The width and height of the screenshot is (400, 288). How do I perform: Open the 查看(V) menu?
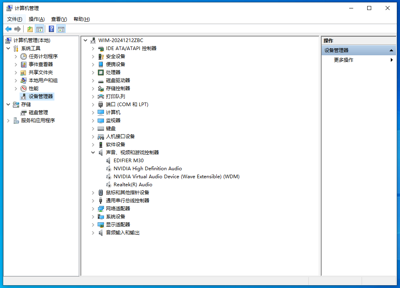(59, 19)
